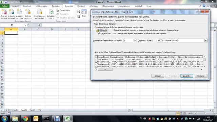The image size is (217, 122).
Task: Click the Save icon in Quick Access Toolbar
Action: tap(6, 2)
